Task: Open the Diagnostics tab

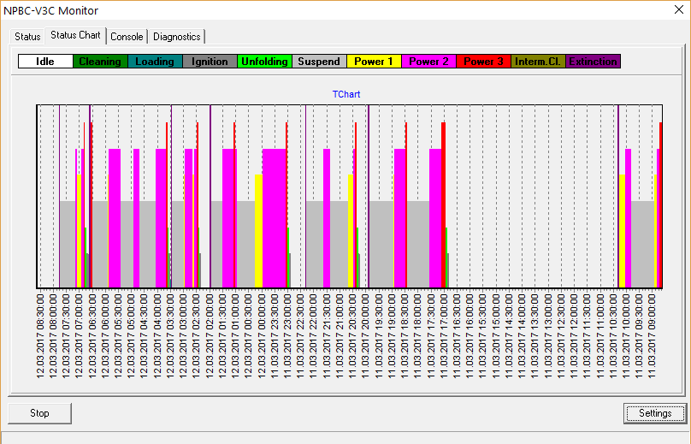Action: (x=177, y=37)
